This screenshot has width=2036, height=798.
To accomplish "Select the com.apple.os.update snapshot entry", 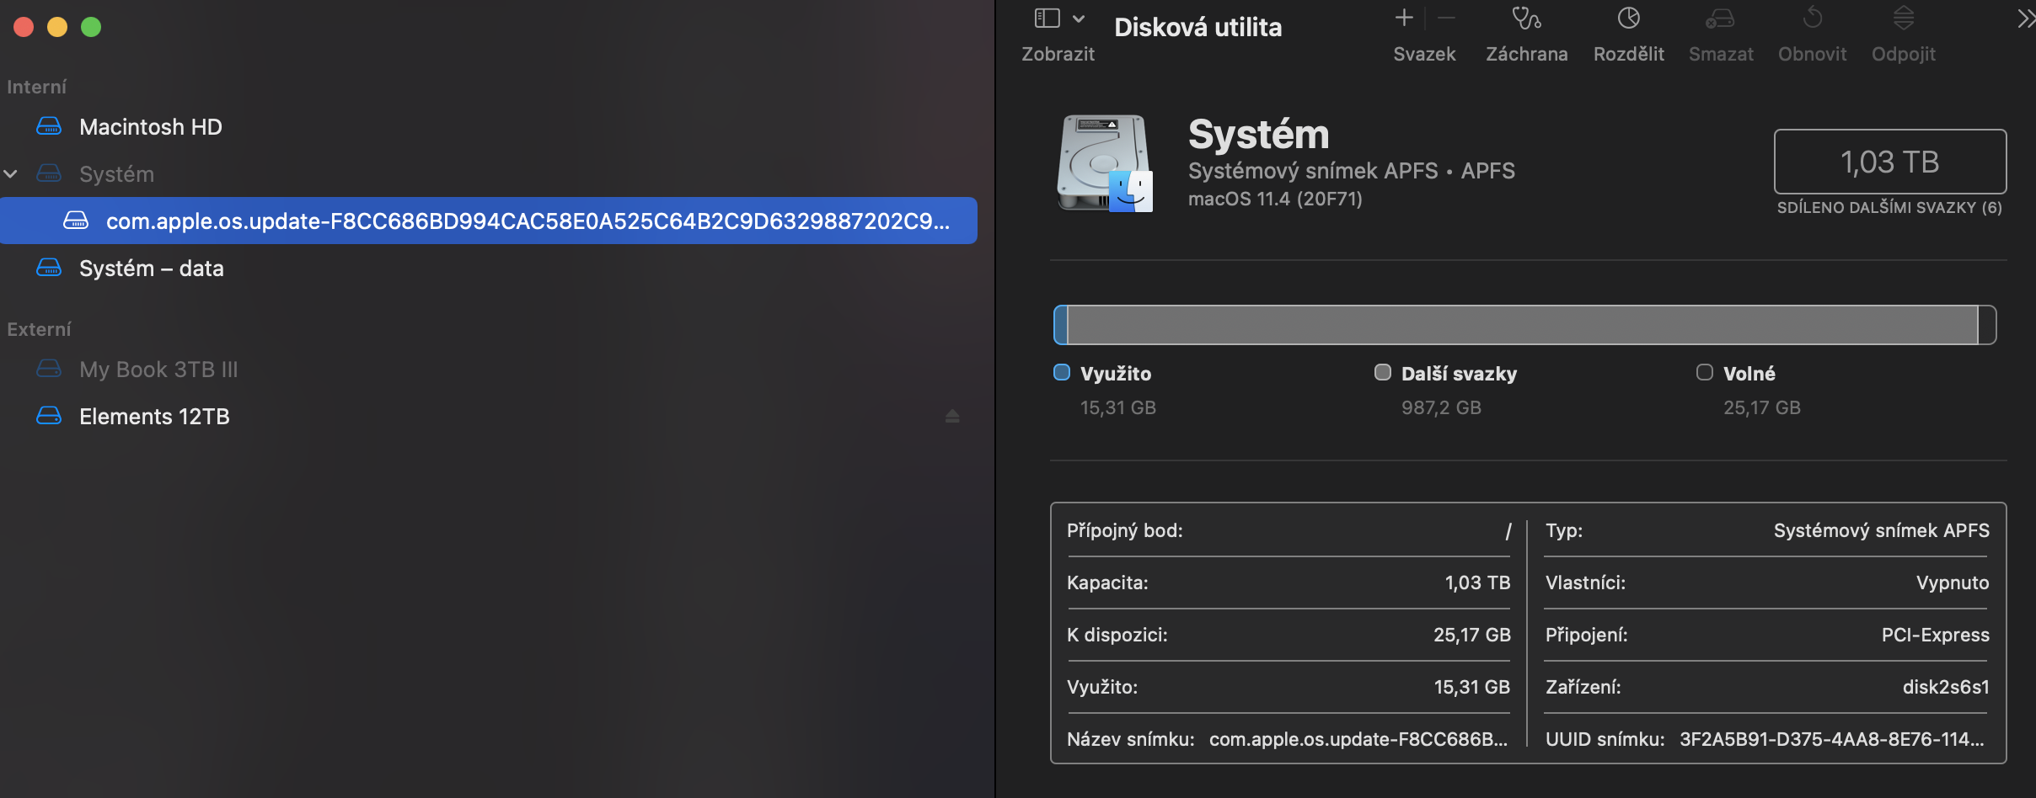I will 527,221.
